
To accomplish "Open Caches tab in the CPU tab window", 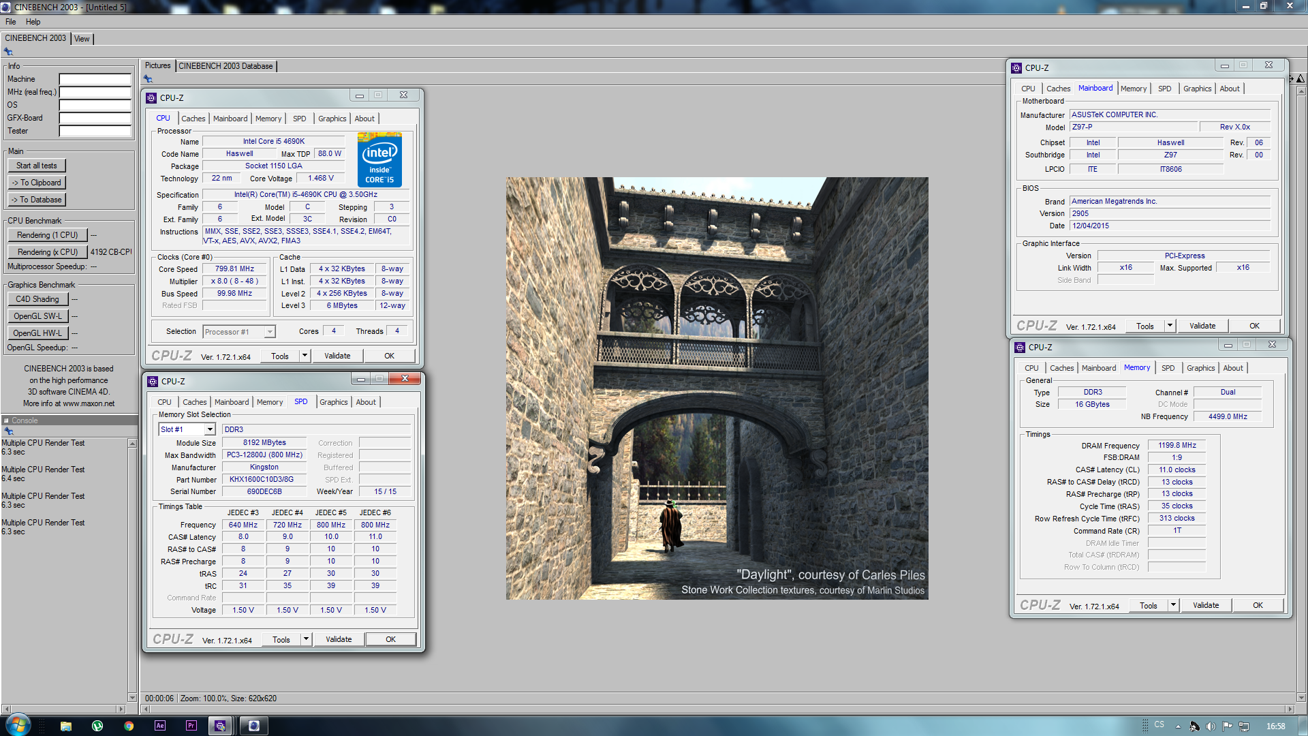I will coord(193,119).
